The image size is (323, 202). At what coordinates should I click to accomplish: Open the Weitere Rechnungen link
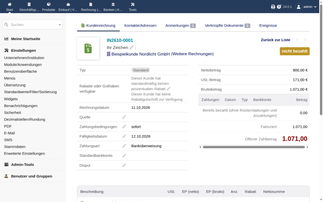point(192,54)
